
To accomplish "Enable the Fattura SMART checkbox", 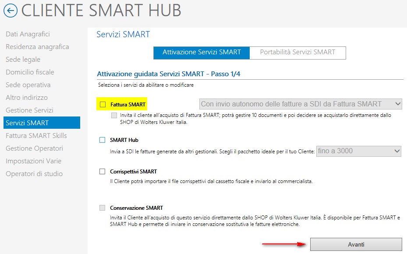I will point(103,104).
